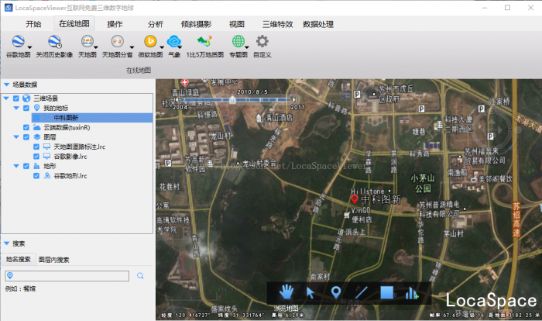Toggle the 云端数据(tuxinR) checkbox
Image resolution: width=542 pixels, height=321 pixels.
[26, 127]
